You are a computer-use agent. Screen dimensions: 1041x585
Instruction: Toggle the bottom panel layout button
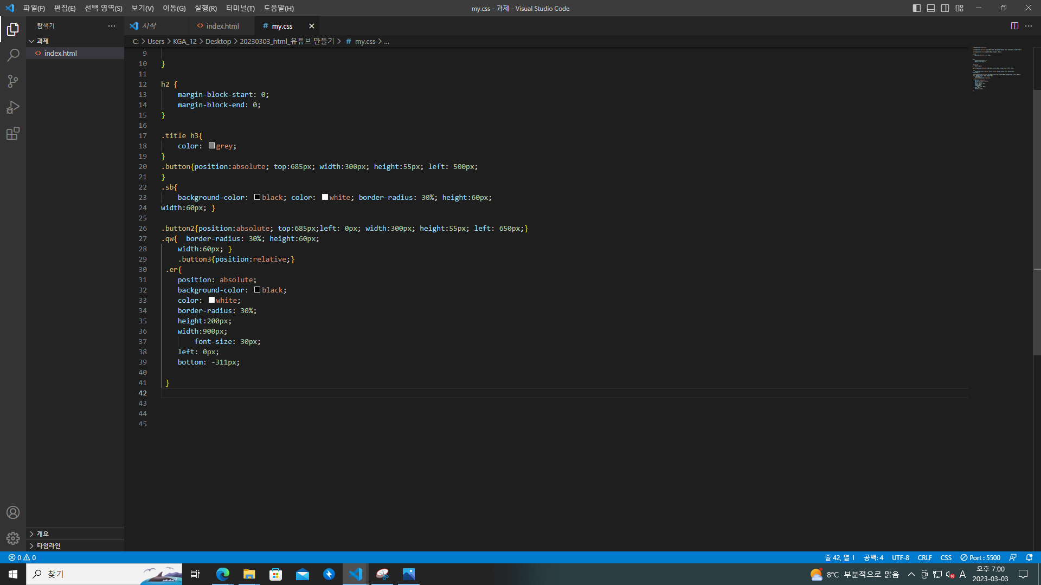click(x=931, y=8)
